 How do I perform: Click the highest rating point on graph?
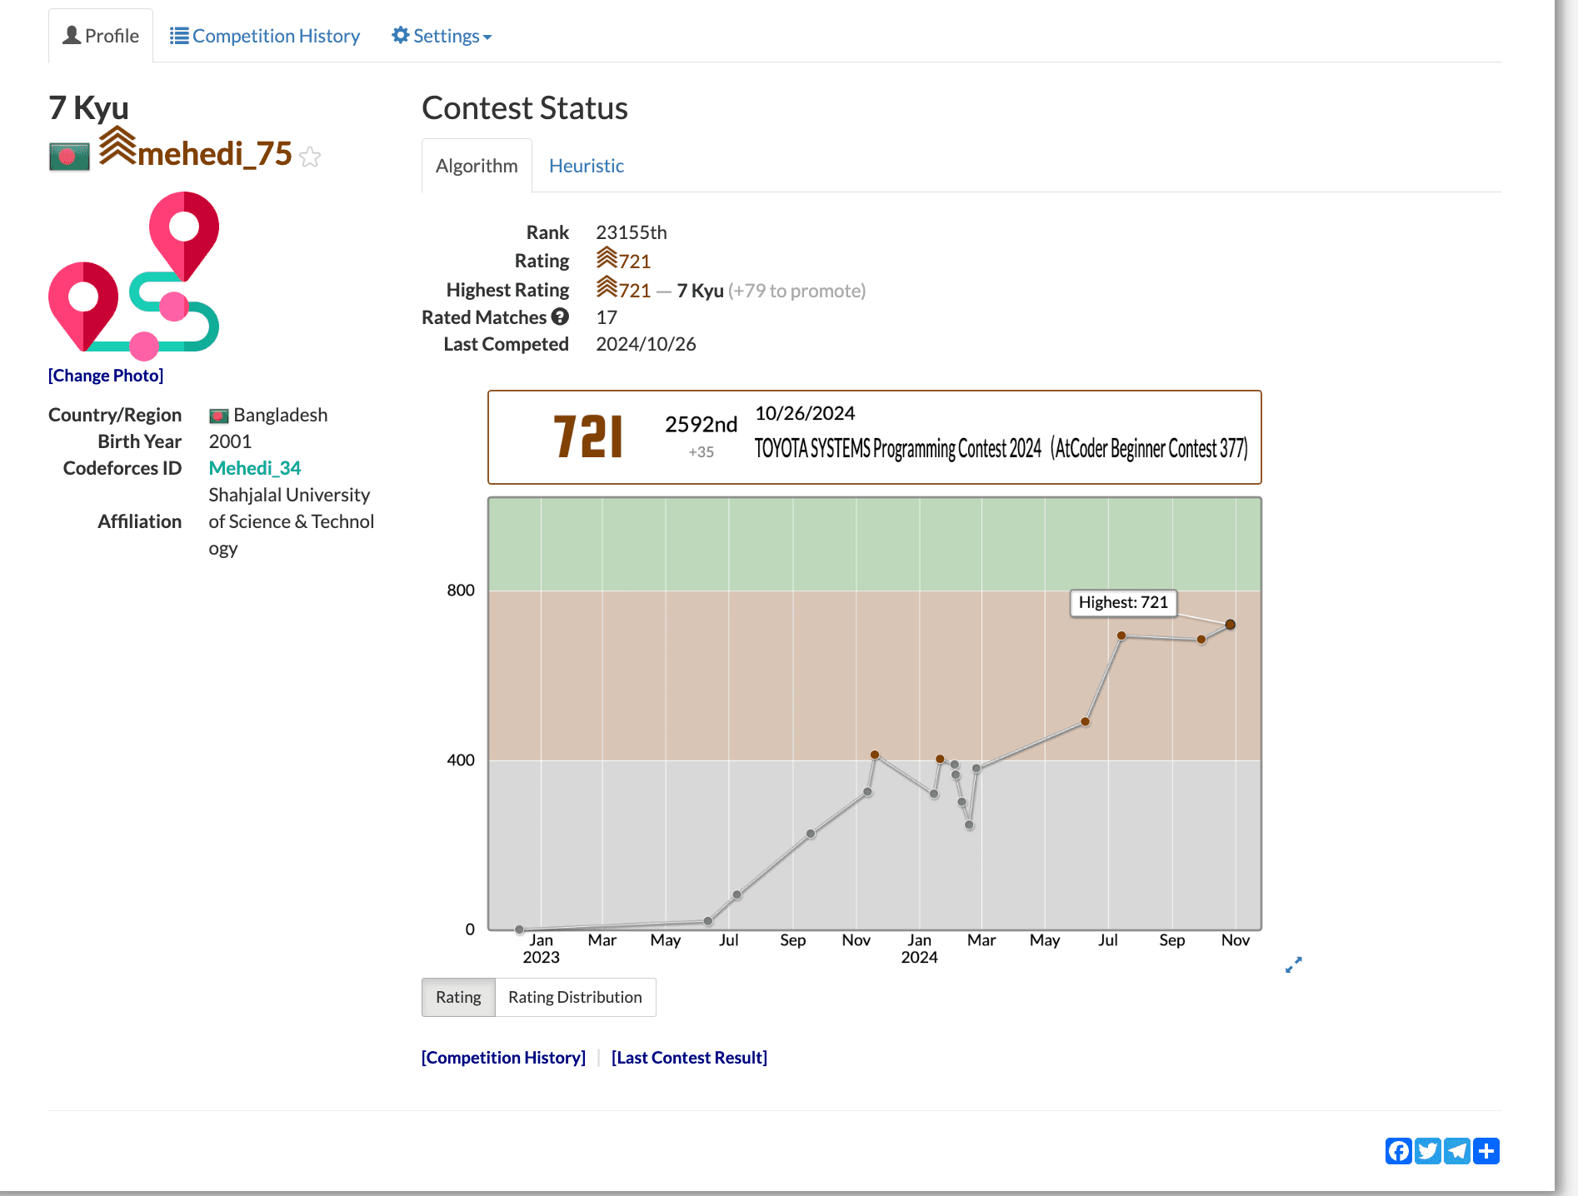point(1230,625)
